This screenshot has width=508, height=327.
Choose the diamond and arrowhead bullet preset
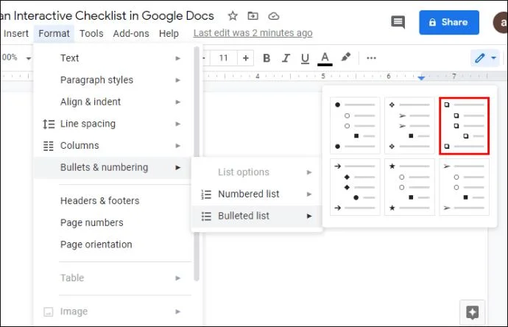[409, 125]
